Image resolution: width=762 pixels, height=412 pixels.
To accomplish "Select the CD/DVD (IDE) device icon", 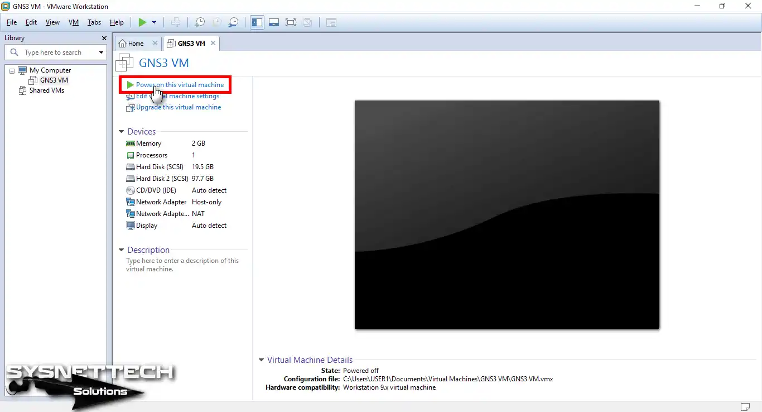I will [131, 190].
